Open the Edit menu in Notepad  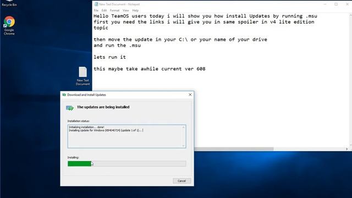click(x=104, y=10)
